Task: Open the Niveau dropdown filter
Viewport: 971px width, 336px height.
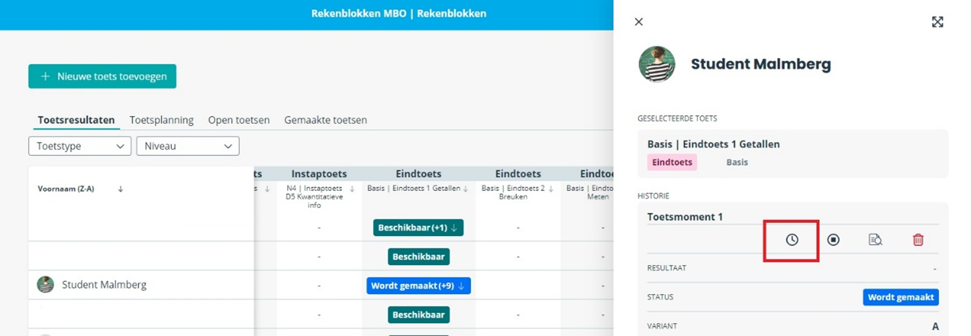Action: pos(188,146)
